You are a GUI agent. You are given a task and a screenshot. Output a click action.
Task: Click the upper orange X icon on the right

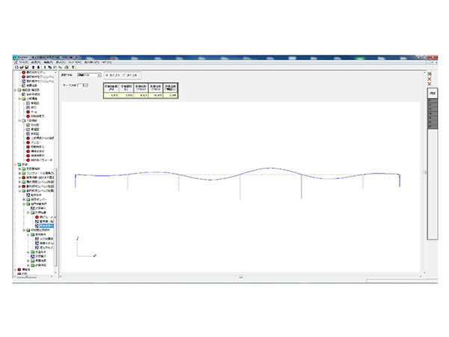click(430, 79)
